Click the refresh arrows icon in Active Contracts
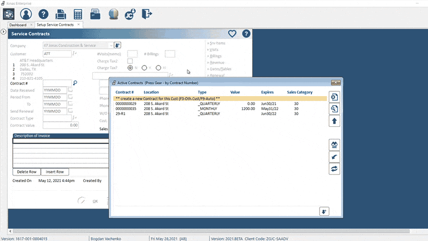This screenshot has height=241, width=428. pos(334,169)
